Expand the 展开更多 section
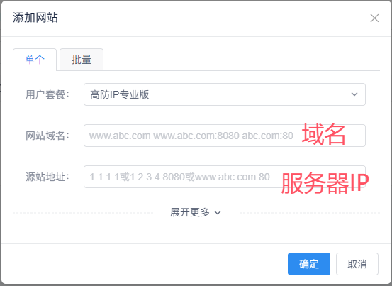Viewport: 392px width, 286px height. (196, 212)
